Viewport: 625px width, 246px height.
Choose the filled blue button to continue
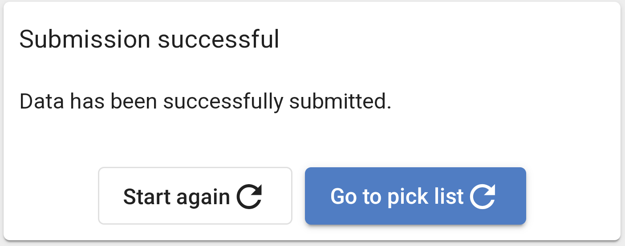pyautogui.click(x=415, y=196)
